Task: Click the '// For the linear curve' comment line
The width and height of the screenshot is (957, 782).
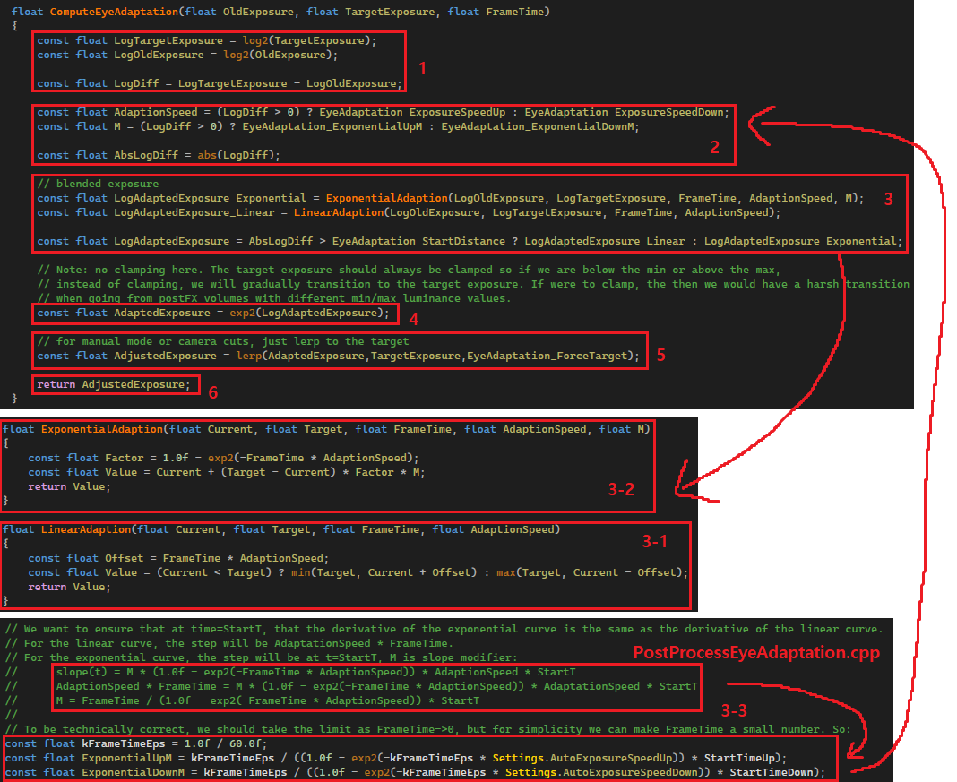Action: (x=228, y=643)
